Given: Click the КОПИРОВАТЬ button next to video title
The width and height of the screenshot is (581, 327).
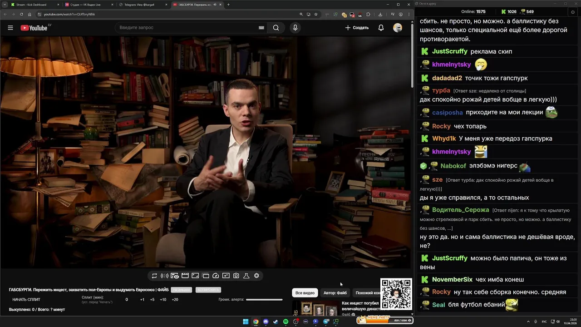Looking at the screenshot, I should coord(208,290).
